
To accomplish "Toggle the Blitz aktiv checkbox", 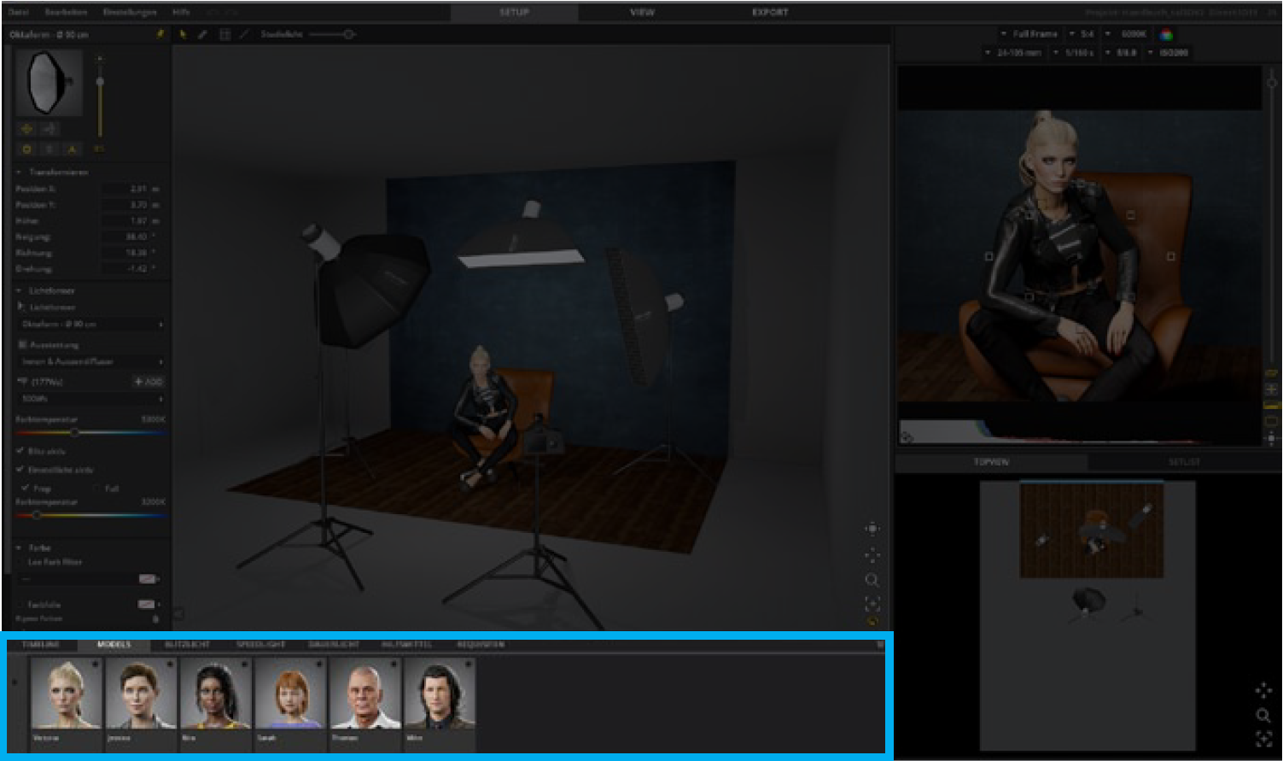I will [x=20, y=451].
